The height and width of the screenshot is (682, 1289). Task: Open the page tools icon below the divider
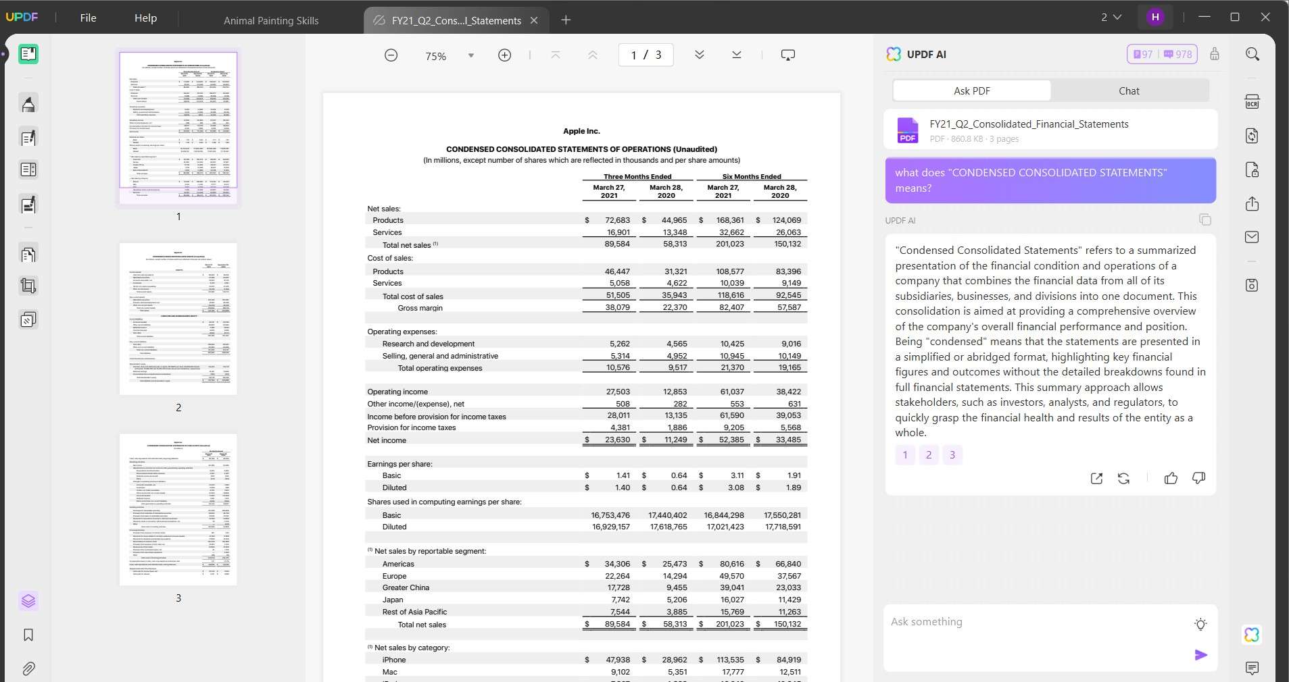[28, 255]
